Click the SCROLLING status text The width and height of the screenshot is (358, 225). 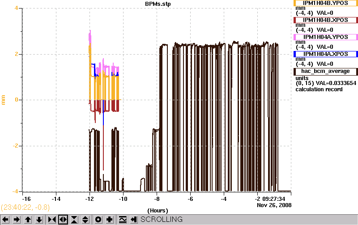[x=162, y=220]
